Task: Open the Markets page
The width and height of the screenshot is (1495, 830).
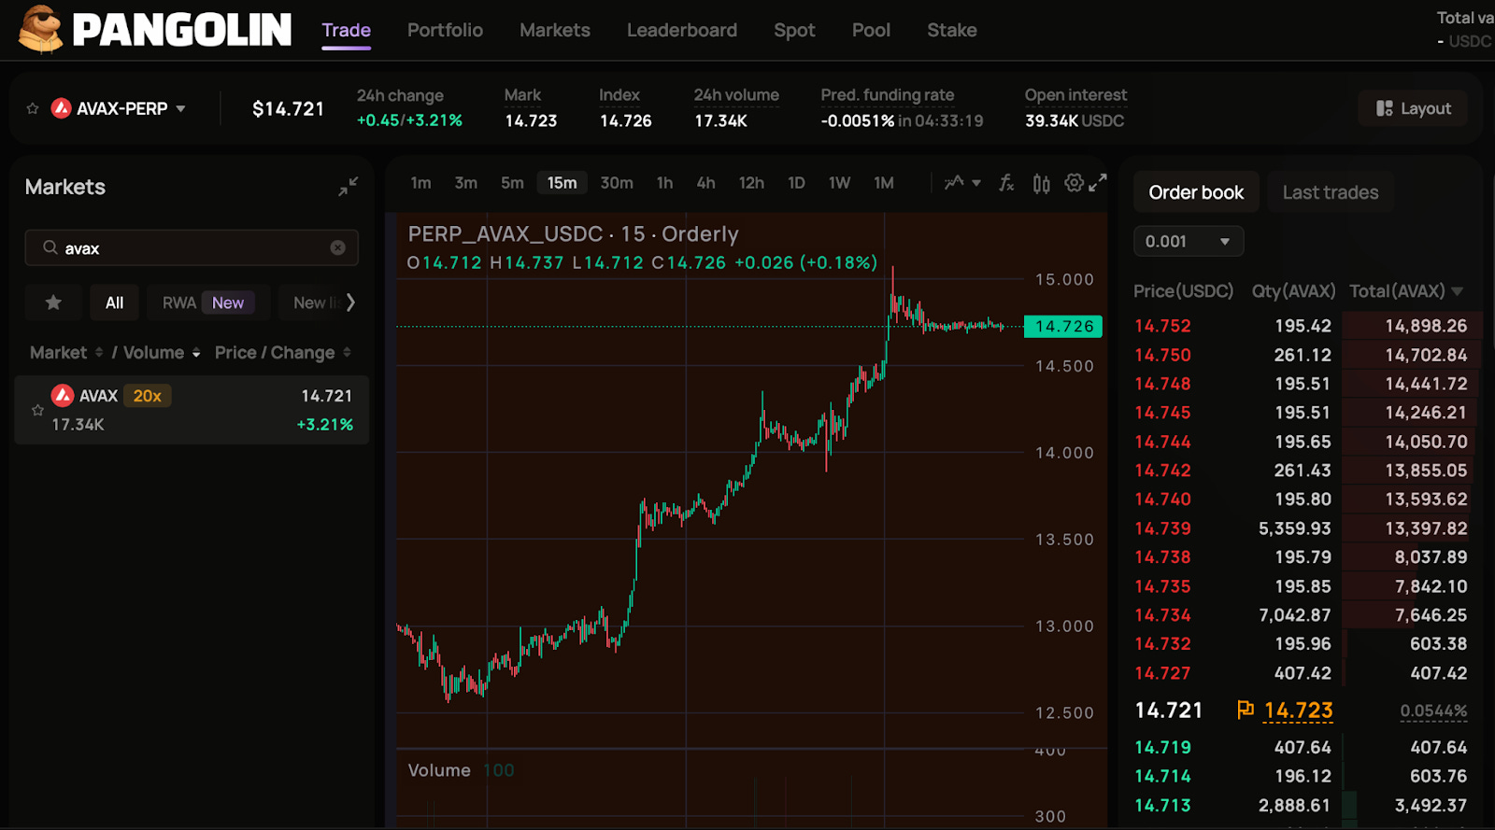Action: 555,30
